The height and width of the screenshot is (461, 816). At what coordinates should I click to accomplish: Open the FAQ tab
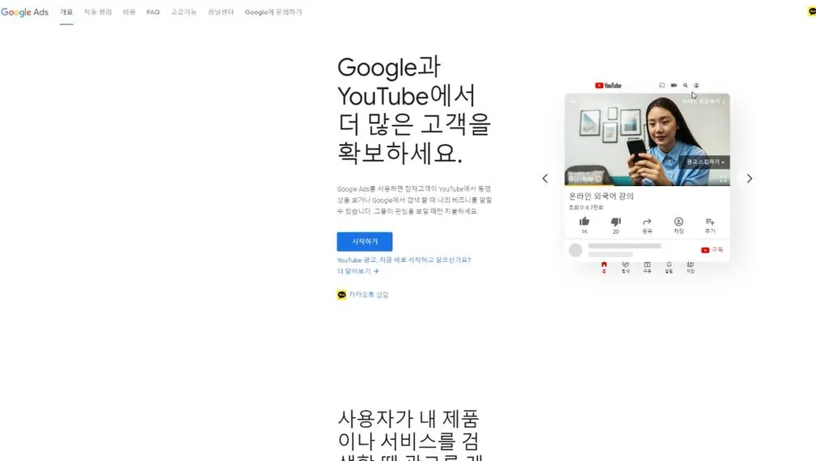click(x=153, y=12)
